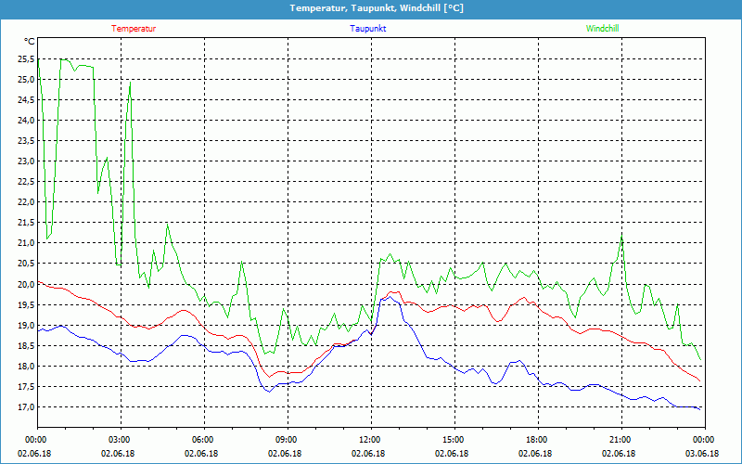Click the 25,0 y-axis value
The image size is (742, 464).
click(x=26, y=80)
